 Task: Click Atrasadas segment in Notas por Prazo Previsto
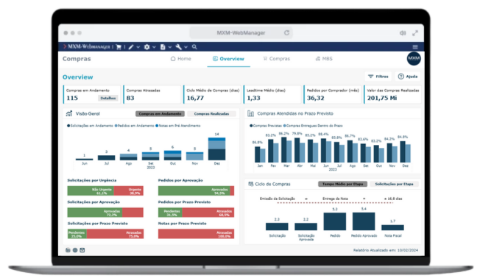tap(197, 234)
